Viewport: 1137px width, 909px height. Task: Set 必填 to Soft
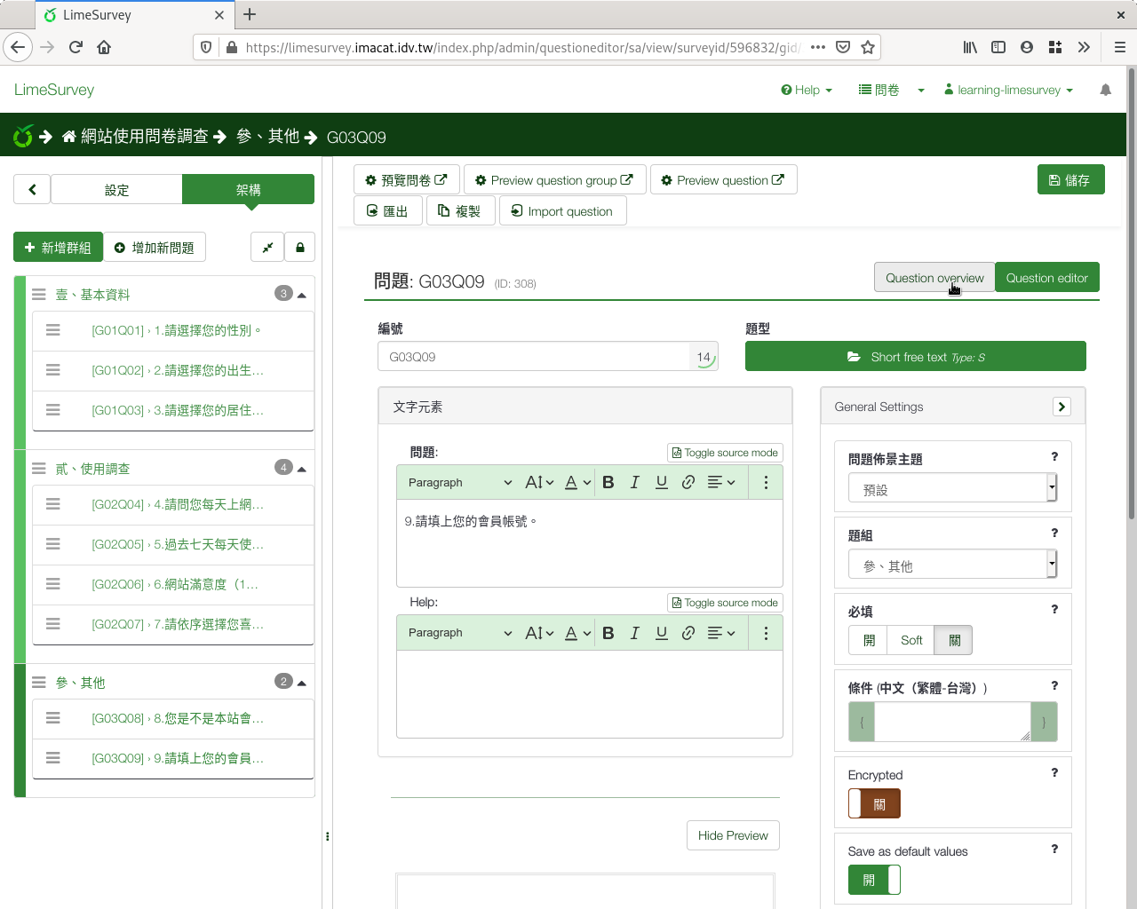911,640
